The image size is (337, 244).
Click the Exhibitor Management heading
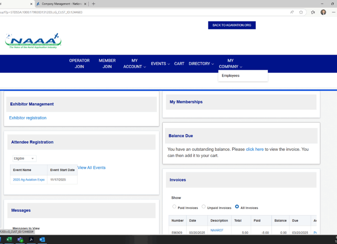coord(32,104)
